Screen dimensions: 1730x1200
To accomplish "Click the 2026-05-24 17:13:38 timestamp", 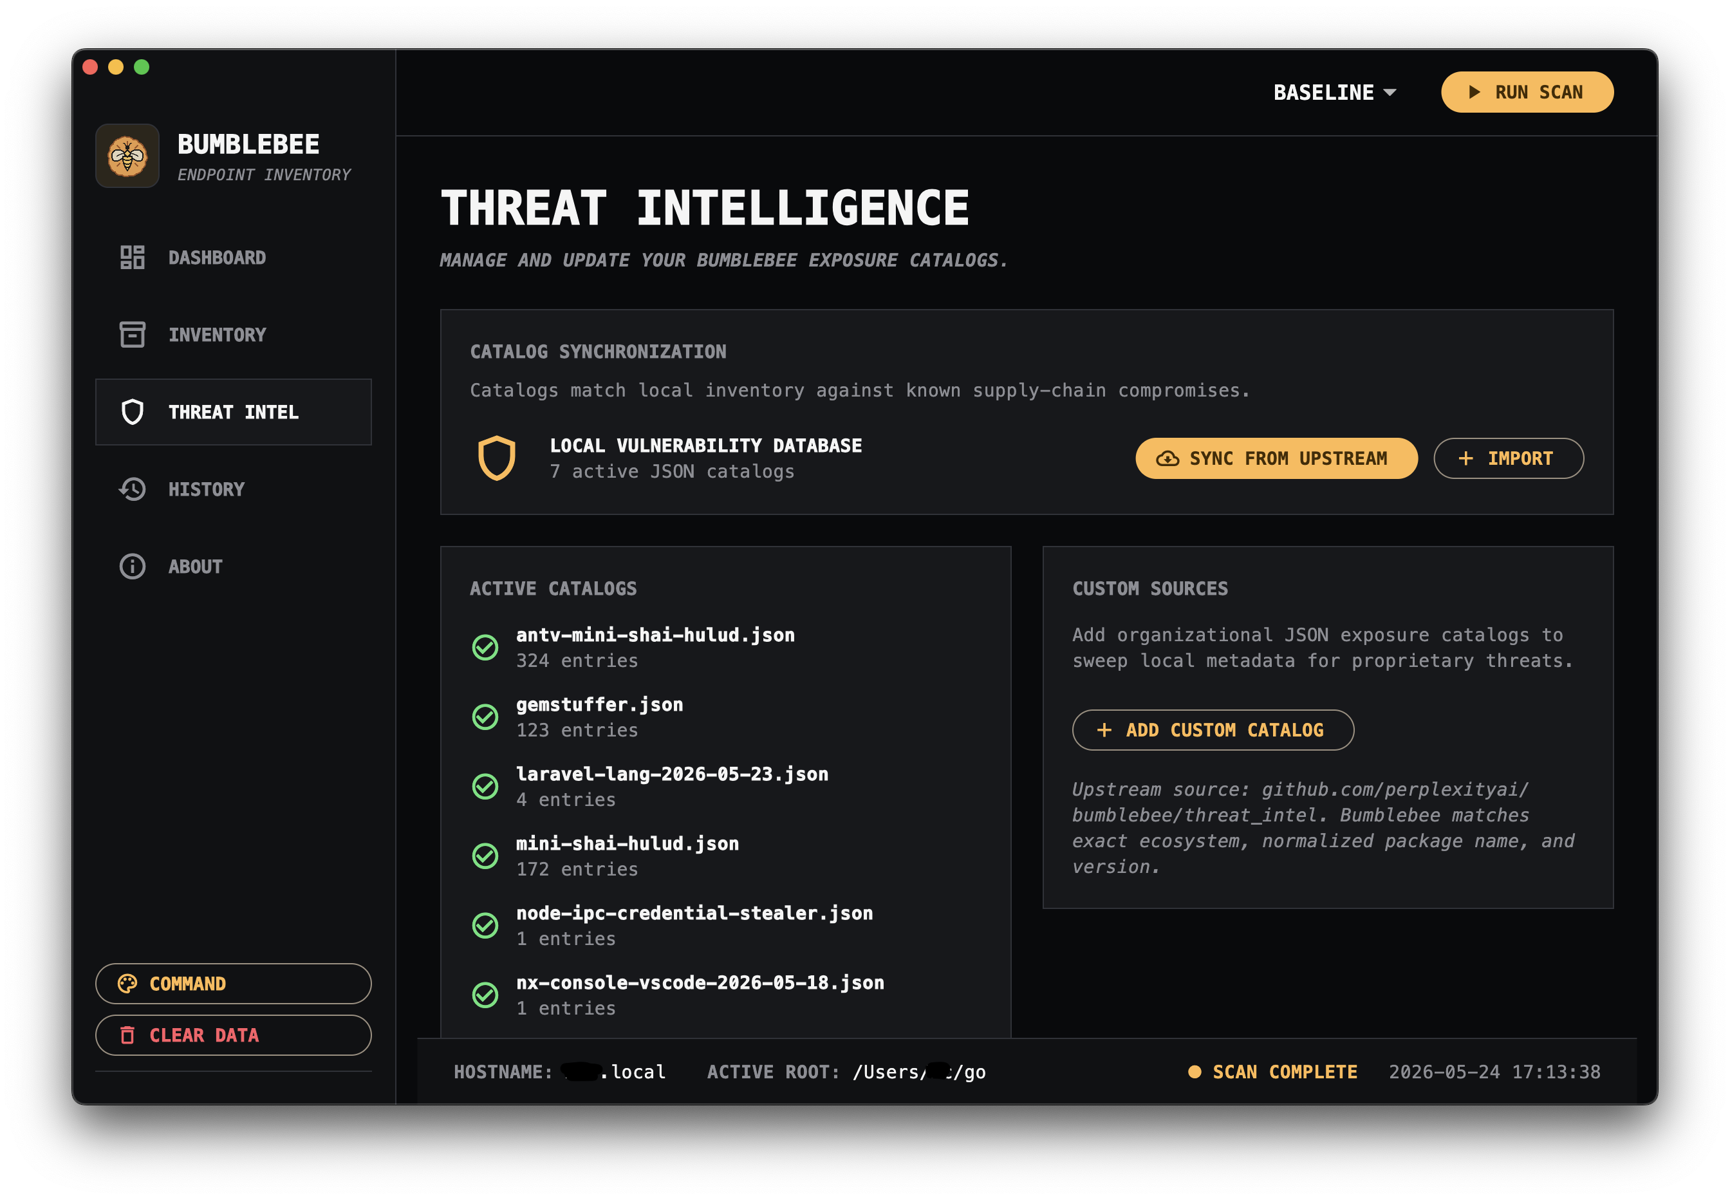I will pos(1494,1071).
